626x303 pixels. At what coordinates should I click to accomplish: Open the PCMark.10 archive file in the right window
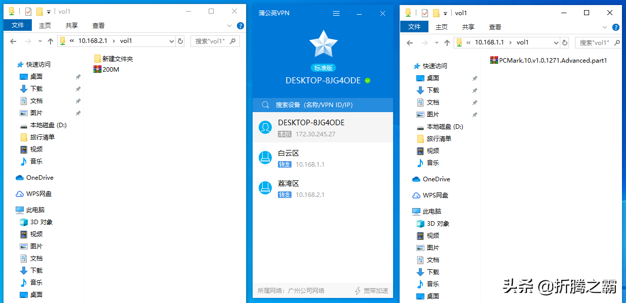548,60
